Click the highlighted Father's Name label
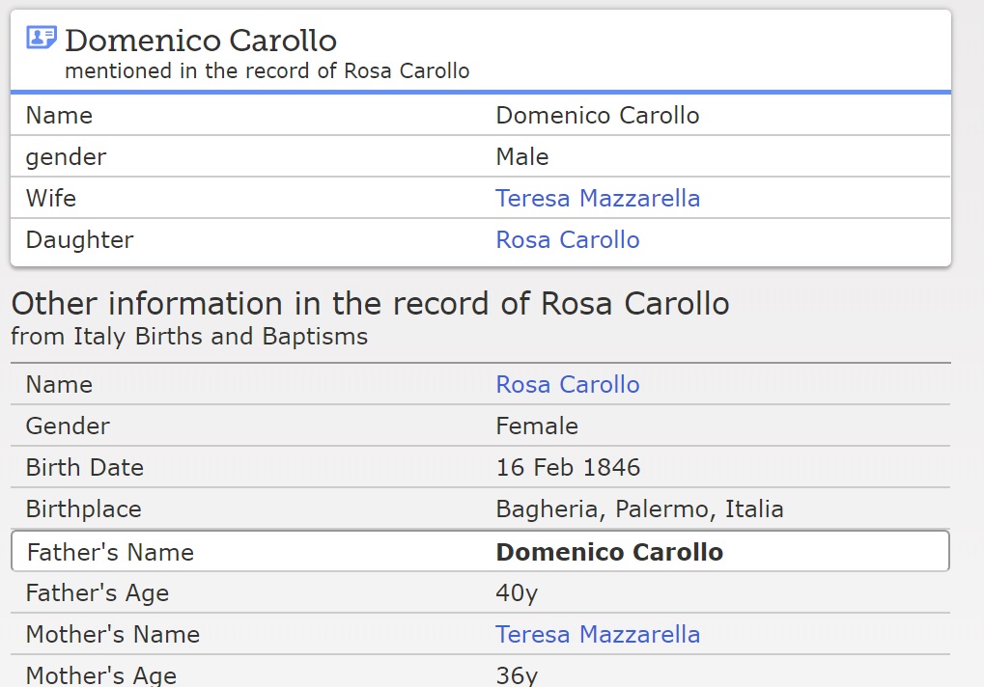Viewport: 984px width, 687px height. (110, 553)
